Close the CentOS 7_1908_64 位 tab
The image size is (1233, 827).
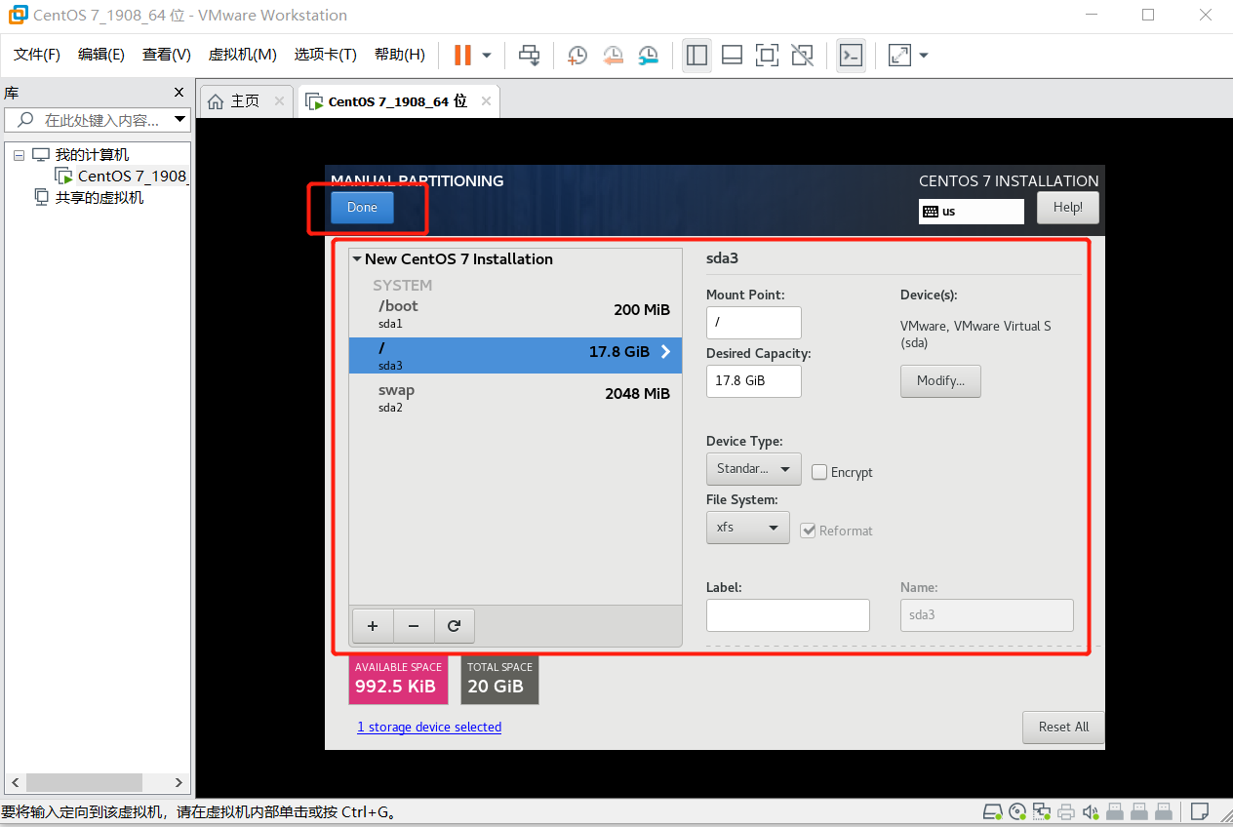pos(487,101)
